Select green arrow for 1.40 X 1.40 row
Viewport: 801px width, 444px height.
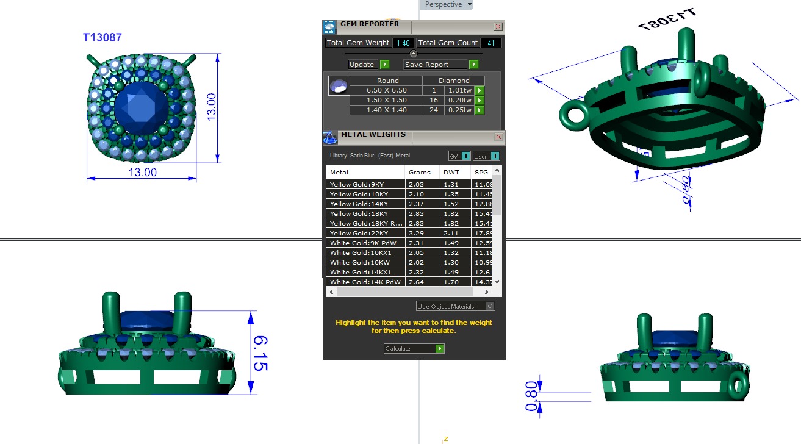480,110
